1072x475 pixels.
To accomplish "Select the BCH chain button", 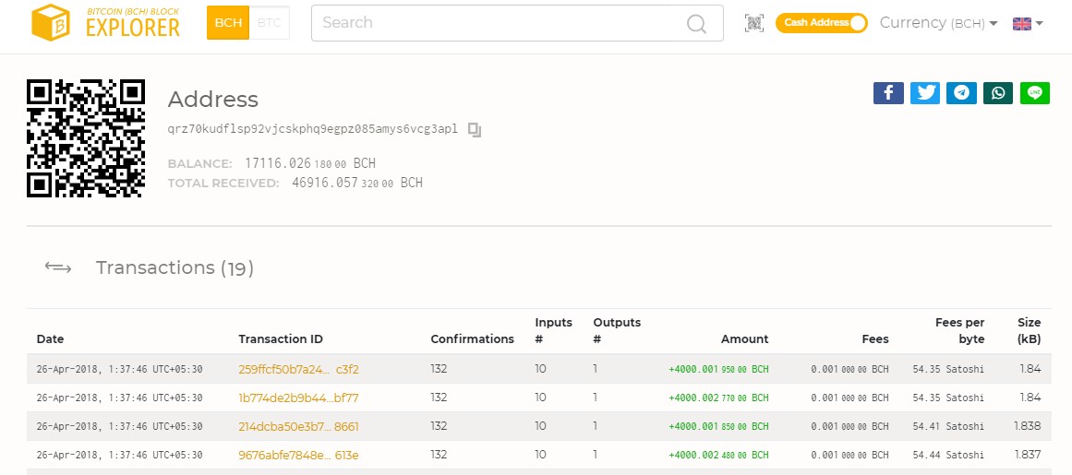I will [x=228, y=22].
